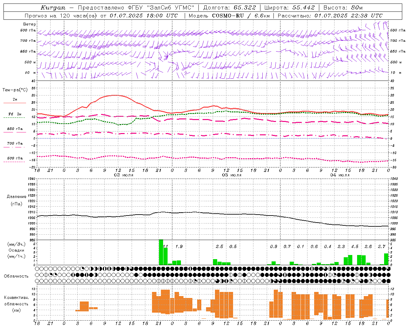Click the tallest green precipitation bar
Screen dimensions: 407x326
pos(161,252)
